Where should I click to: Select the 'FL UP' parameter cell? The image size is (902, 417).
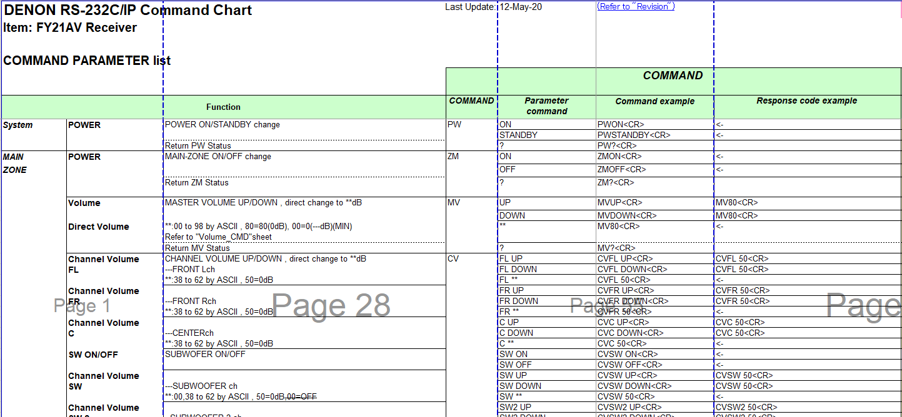pyautogui.click(x=546, y=258)
